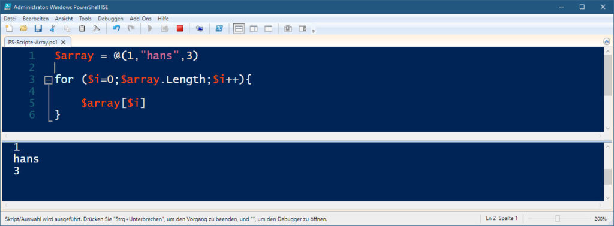Click the script pane vertical scrollbar thumb

607,76
